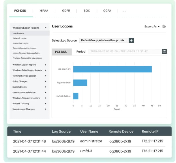This screenshot has height=163, width=176.
Task: Select User Logons report
Action: coord(29,33)
